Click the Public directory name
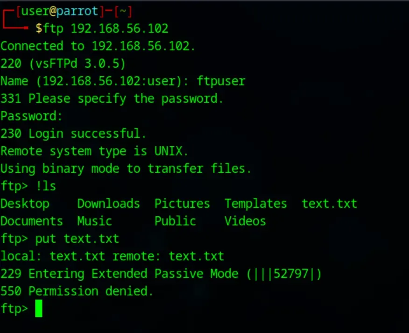Viewport: 409px width, 333px height. tap(175, 221)
